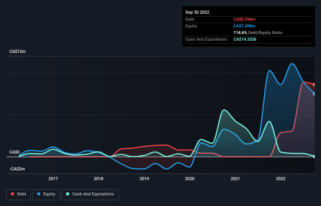Click the CA$7.498m equity value

244,26
